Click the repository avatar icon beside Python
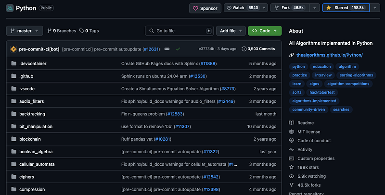The image size is (385, 195). pyautogui.click(x=10, y=8)
